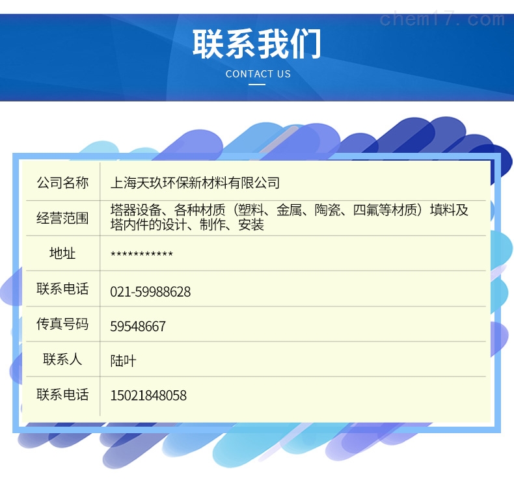Select the 联系人 row label
This screenshot has height=493, width=514.
[x=62, y=359]
